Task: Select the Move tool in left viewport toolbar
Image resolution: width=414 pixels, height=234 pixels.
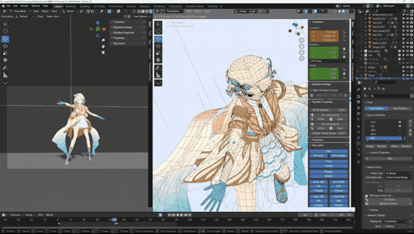Action: (5, 39)
